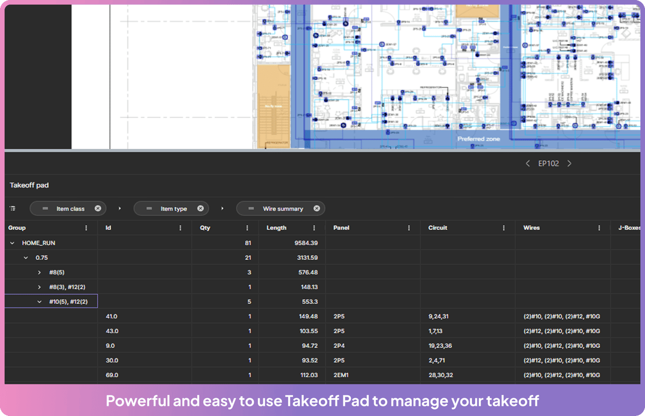645x416 pixels.
Task: Click the EP102 sheet label
Action: pos(548,163)
